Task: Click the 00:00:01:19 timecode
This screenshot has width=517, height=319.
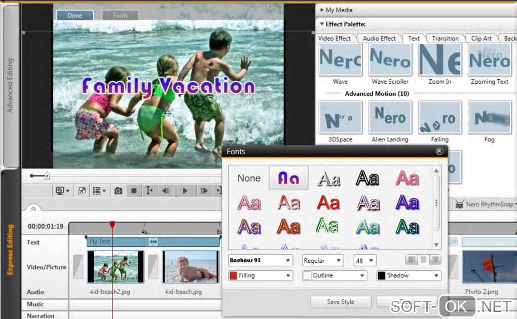Action: click(x=46, y=226)
